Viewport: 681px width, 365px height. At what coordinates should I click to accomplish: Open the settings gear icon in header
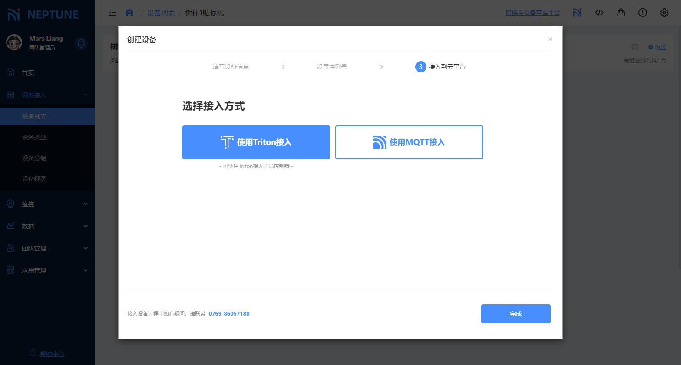(x=664, y=13)
